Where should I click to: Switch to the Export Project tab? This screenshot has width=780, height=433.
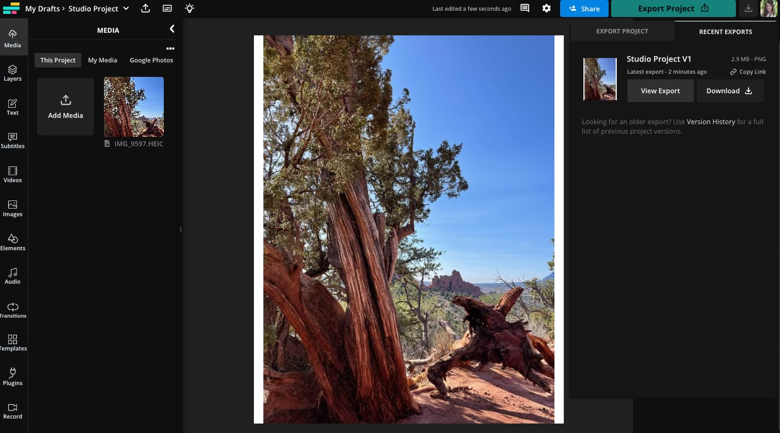click(622, 31)
